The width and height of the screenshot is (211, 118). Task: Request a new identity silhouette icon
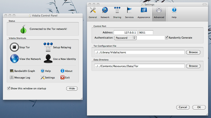click(48, 59)
